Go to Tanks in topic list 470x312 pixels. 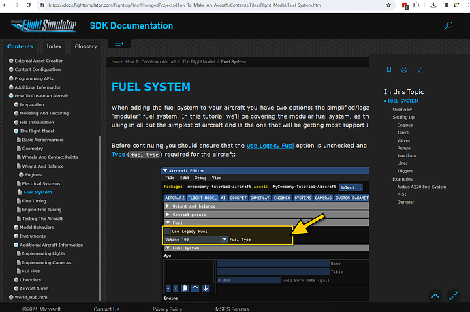403,132
